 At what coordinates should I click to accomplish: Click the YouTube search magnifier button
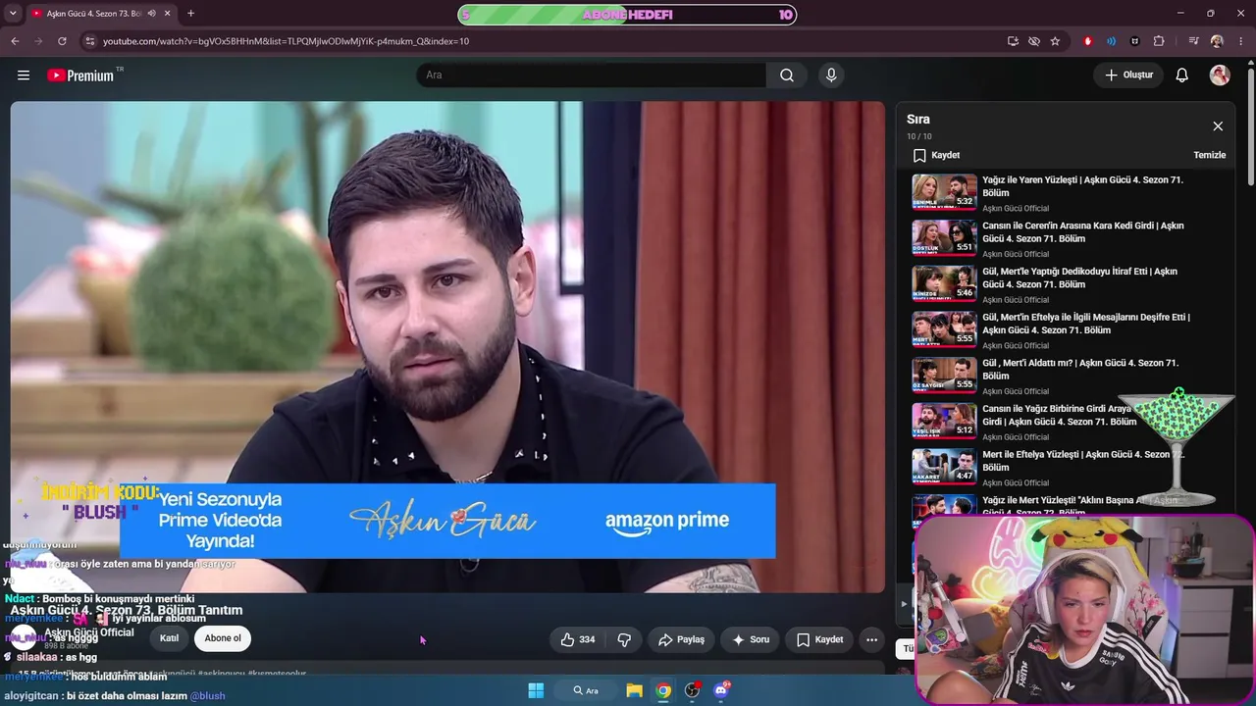click(787, 76)
